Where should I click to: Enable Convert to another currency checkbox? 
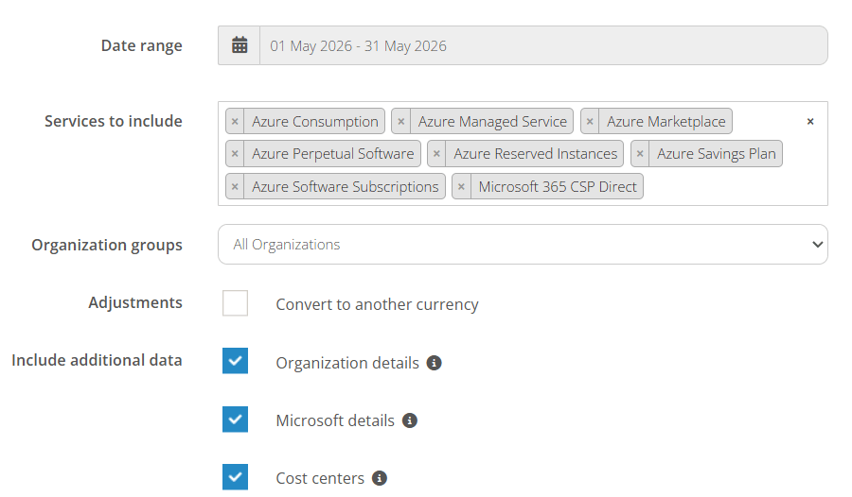pyautogui.click(x=236, y=302)
